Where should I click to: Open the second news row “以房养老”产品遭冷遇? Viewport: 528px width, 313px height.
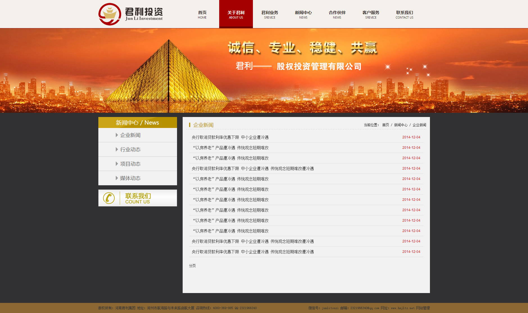point(230,148)
